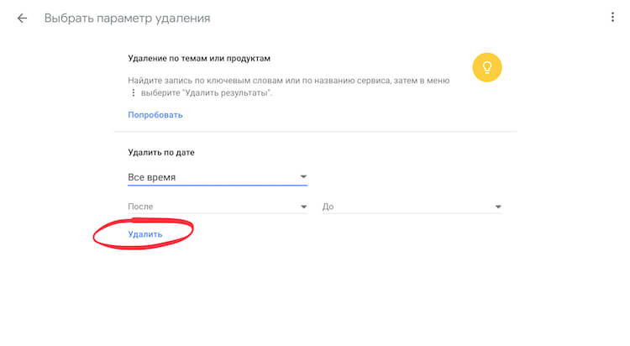630x346 pixels.
Task: Open the three-dot overflow menu in header
Action: (x=612, y=18)
